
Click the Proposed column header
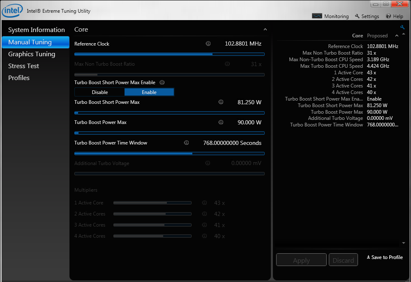377,36
